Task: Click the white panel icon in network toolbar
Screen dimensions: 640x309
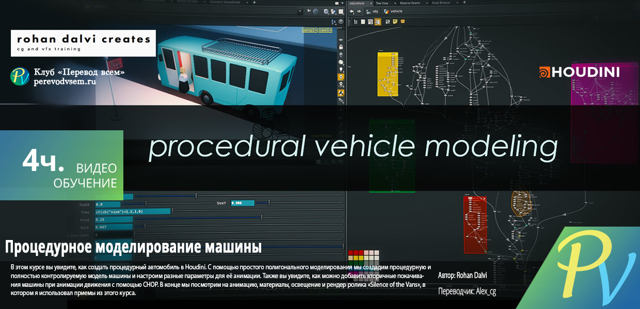Action: click(363, 22)
